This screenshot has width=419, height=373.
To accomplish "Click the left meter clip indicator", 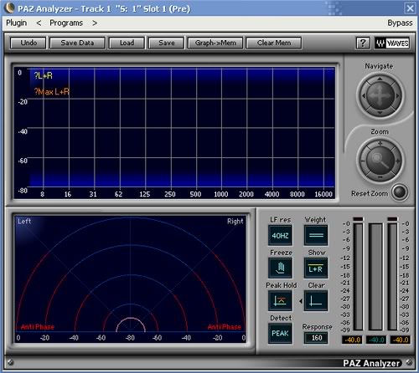I will pos(358,219).
